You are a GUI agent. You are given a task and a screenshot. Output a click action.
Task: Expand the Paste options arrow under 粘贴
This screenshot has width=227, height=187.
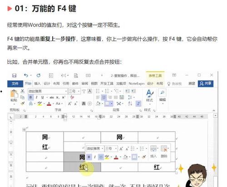(14, 104)
